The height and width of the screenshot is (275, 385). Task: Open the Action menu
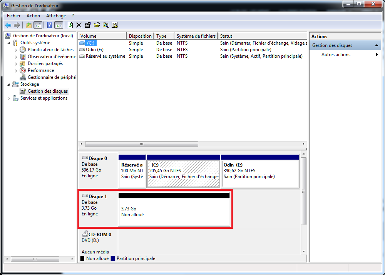point(33,16)
